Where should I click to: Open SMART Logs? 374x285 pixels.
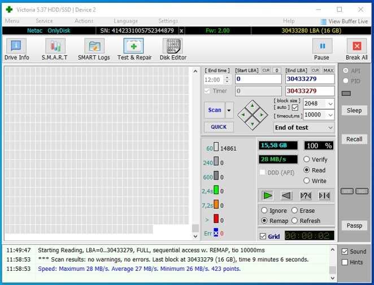click(x=94, y=46)
